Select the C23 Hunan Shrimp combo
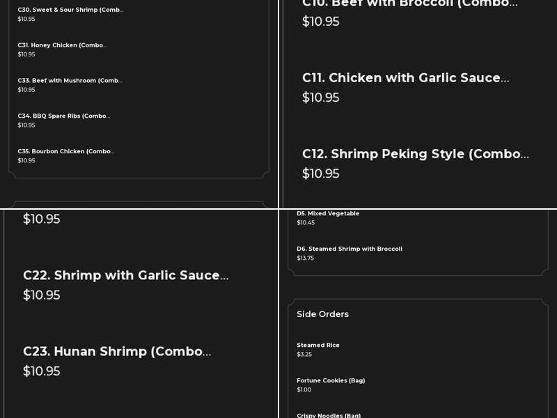This screenshot has height=418, width=557. (117, 351)
